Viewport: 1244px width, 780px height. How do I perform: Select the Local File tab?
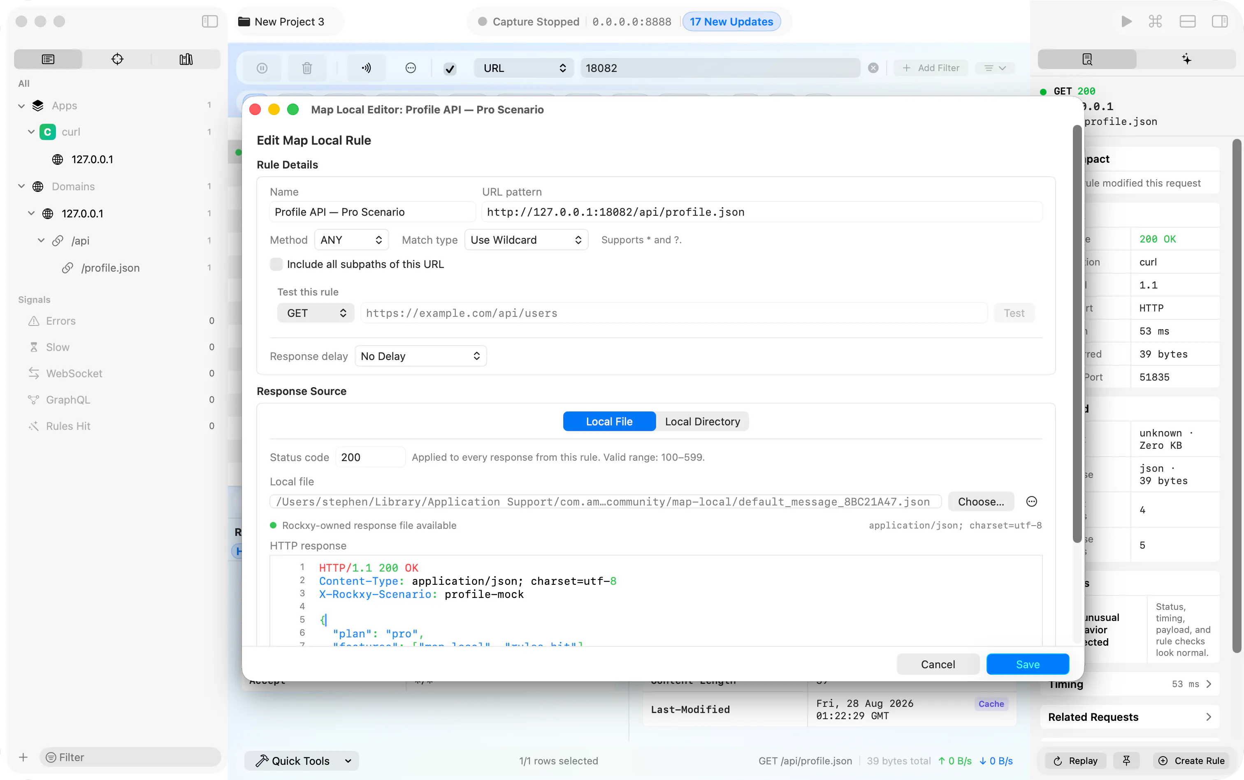[609, 422]
